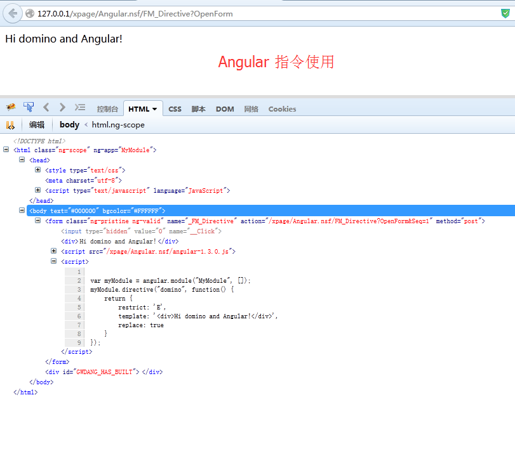Click the ng-app MyModule attribute value
The image size is (515, 454).
click(135, 150)
